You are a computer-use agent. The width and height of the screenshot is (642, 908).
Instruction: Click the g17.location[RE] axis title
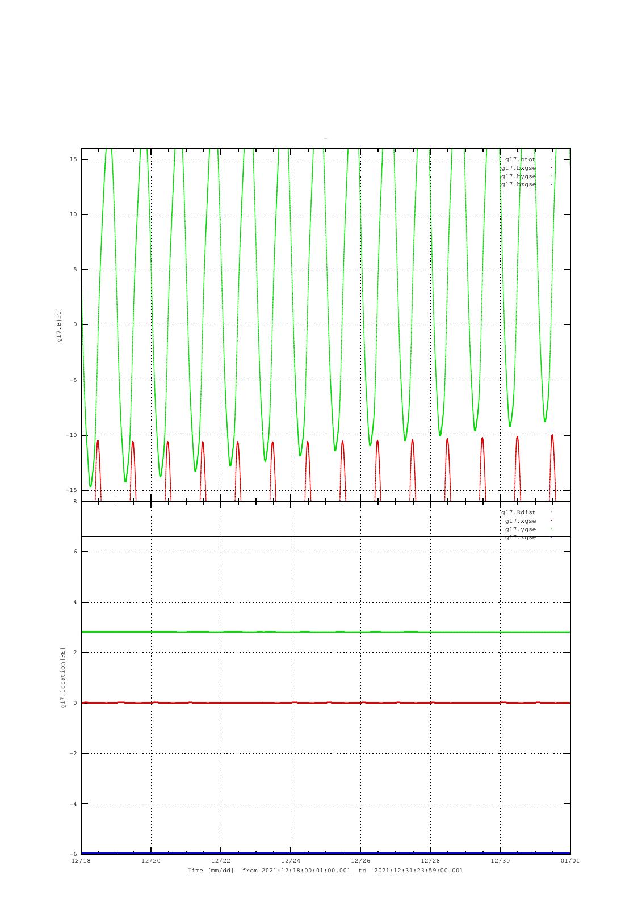coord(64,677)
